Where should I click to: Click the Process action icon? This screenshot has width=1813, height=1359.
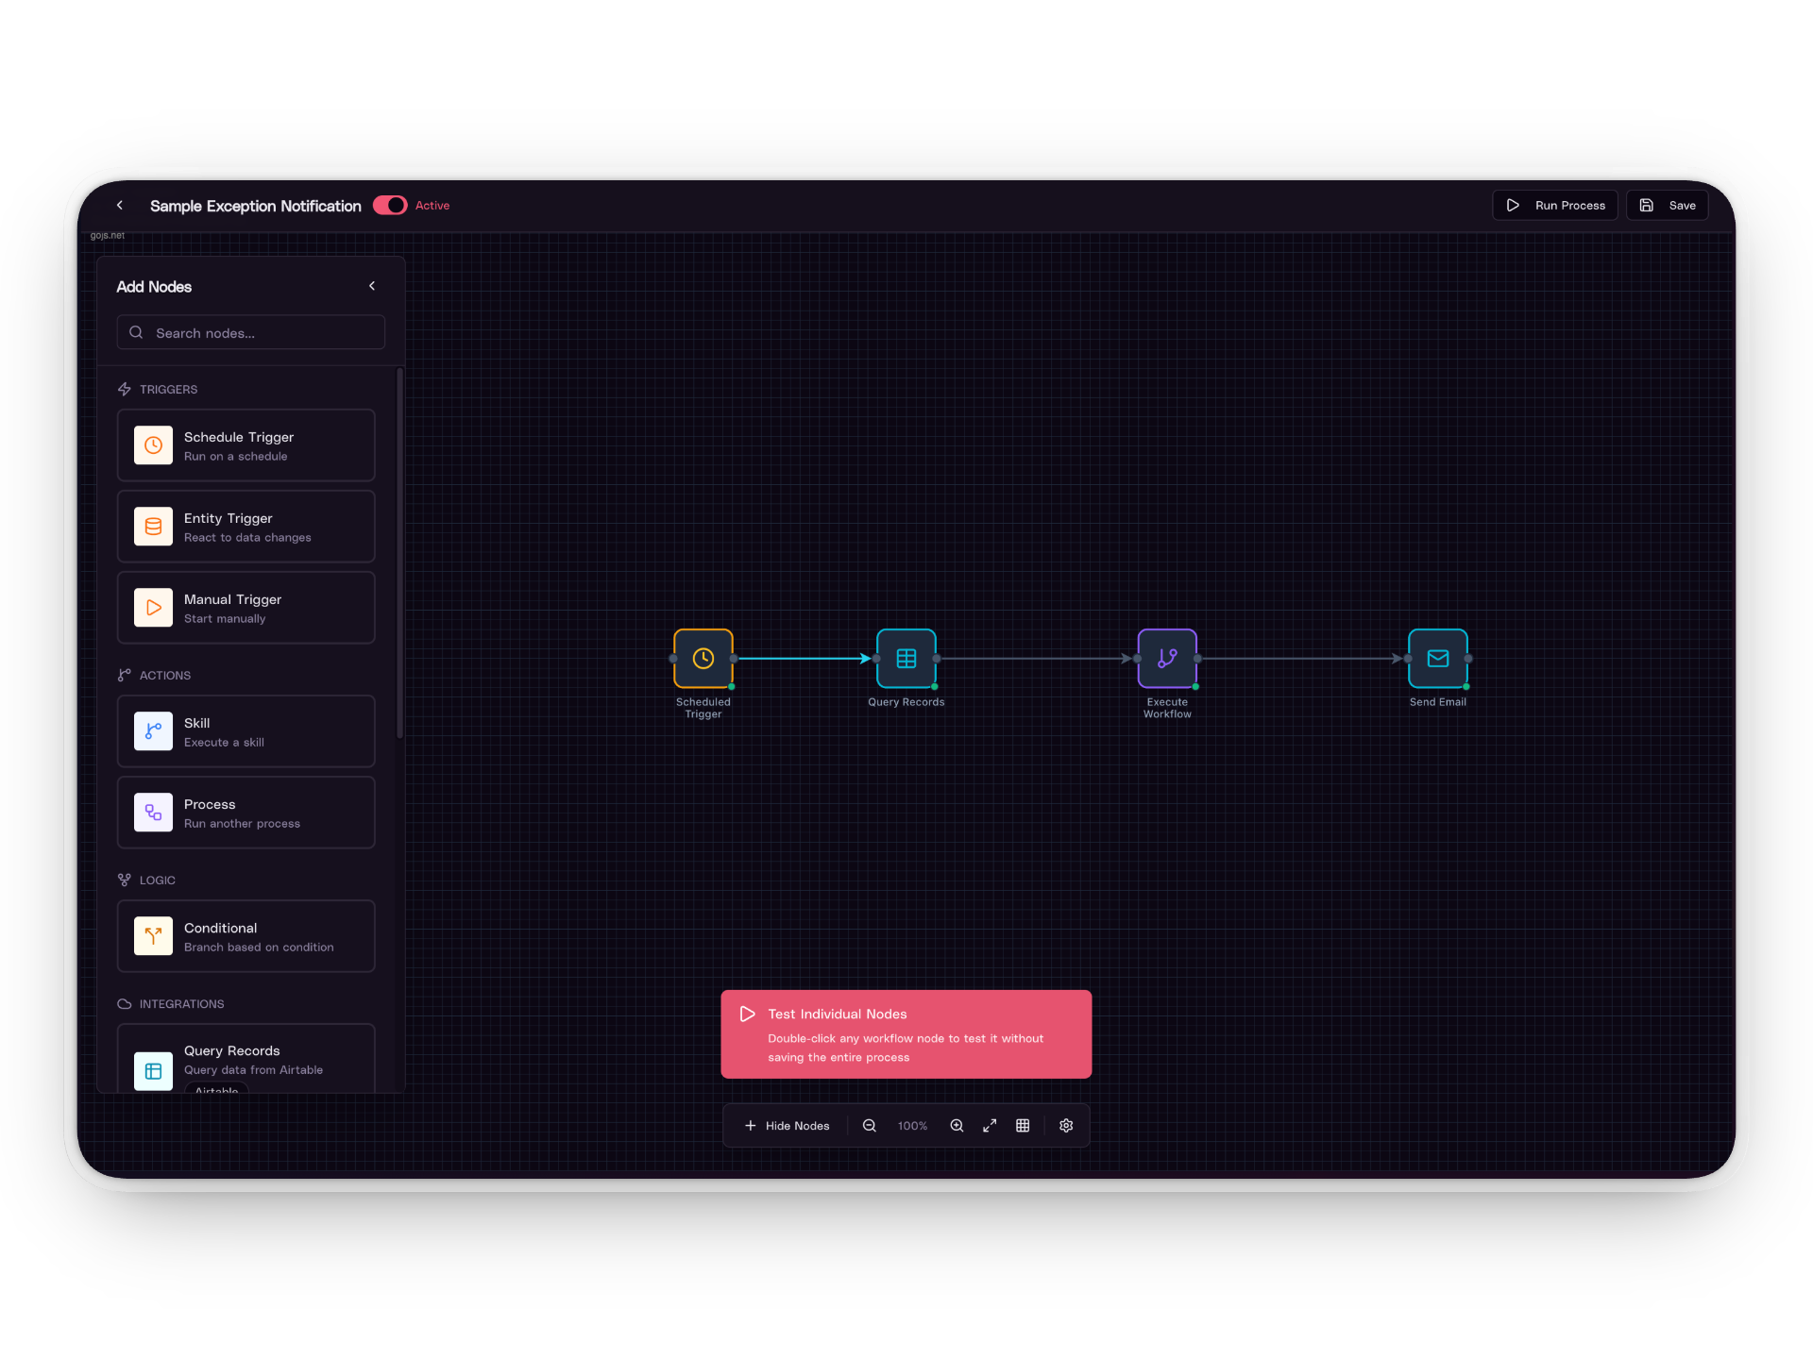pos(153,813)
